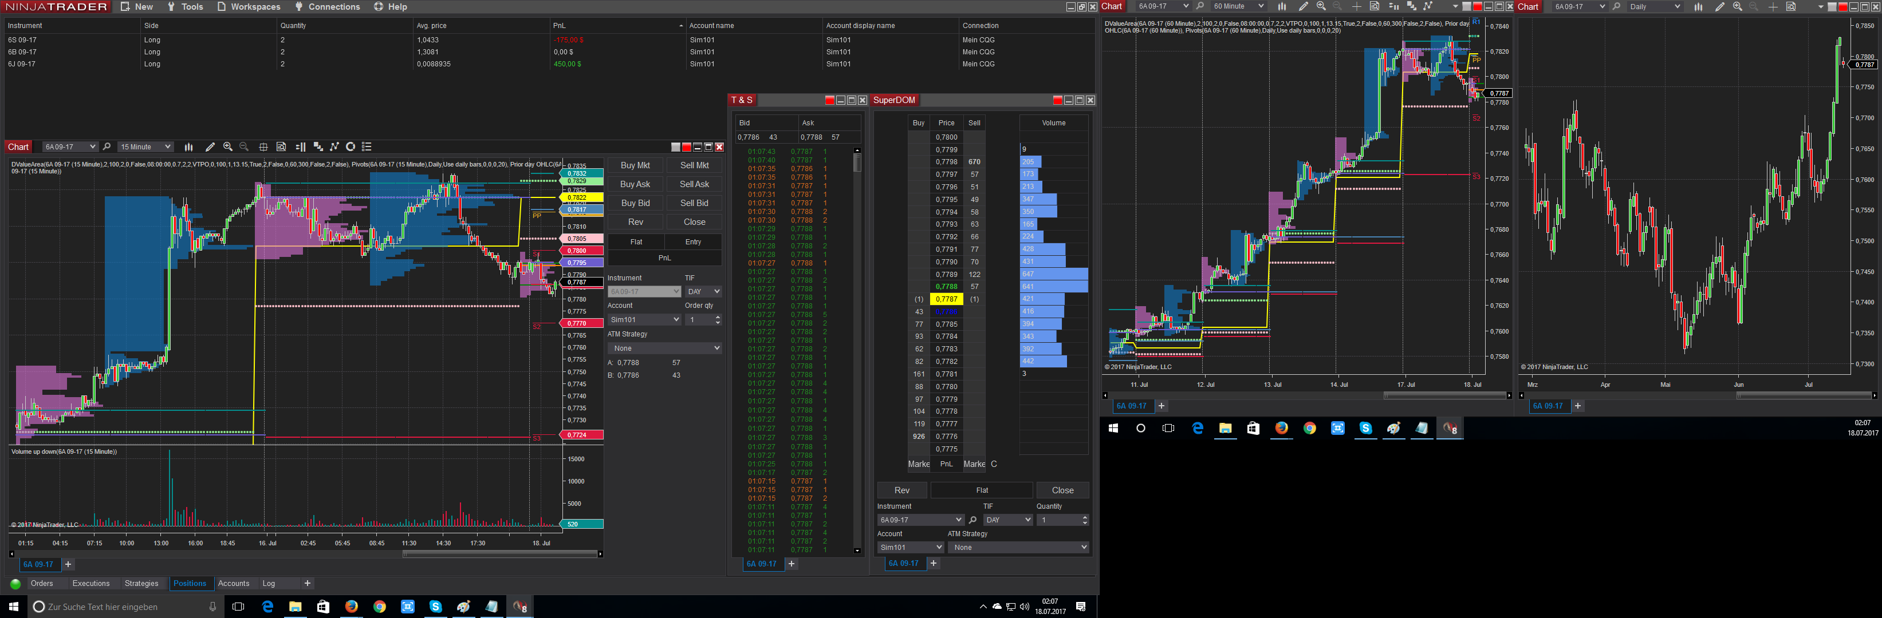Open the Tools menu
1882x618 pixels.
coord(185,6)
